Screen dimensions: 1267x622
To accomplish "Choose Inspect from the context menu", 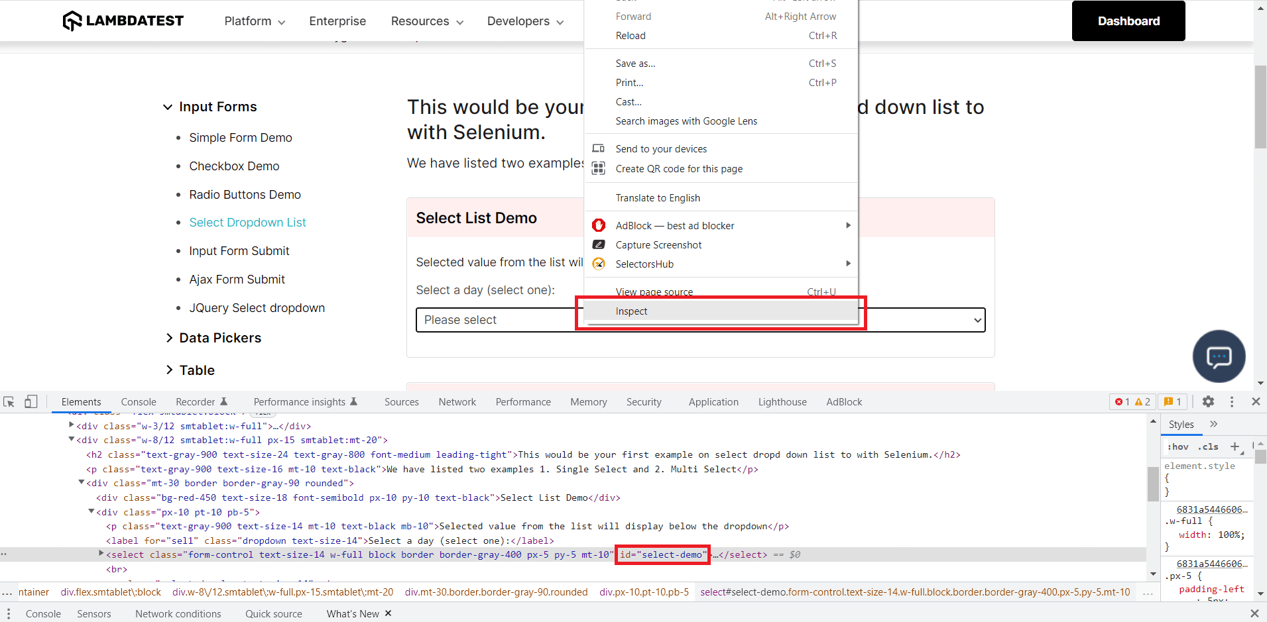I will tap(631, 311).
